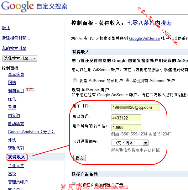
Task: Click the 邮政编码 input field
Action: (x=126, y=118)
